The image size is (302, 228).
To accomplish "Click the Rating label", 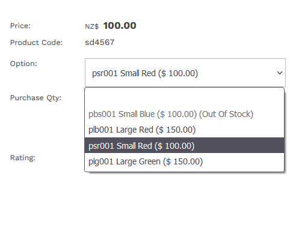I will [x=23, y=158].
